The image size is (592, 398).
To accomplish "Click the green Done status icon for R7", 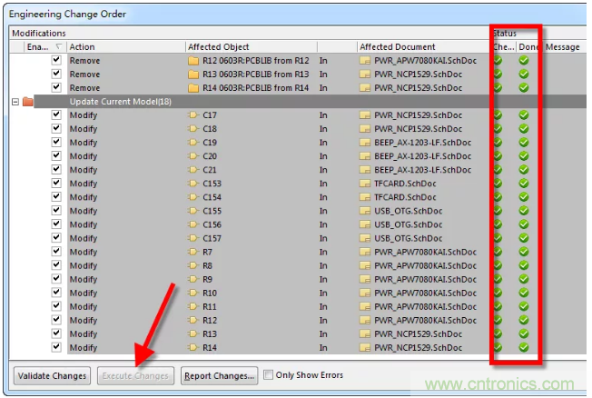I will [x=524, y=252].
